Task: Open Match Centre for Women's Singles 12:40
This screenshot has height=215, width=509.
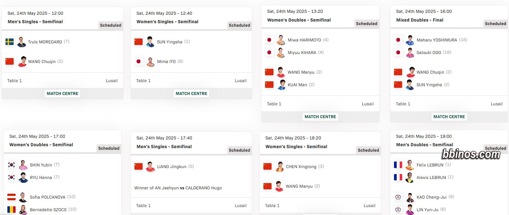Action: (x=192, y=93)
